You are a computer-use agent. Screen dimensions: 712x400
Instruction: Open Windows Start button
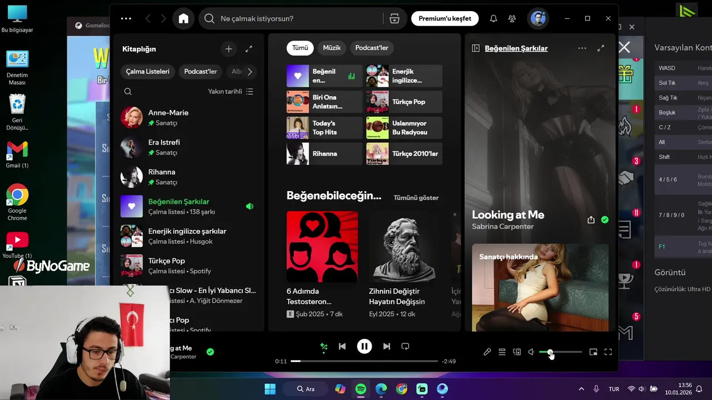tap(270, 389)
